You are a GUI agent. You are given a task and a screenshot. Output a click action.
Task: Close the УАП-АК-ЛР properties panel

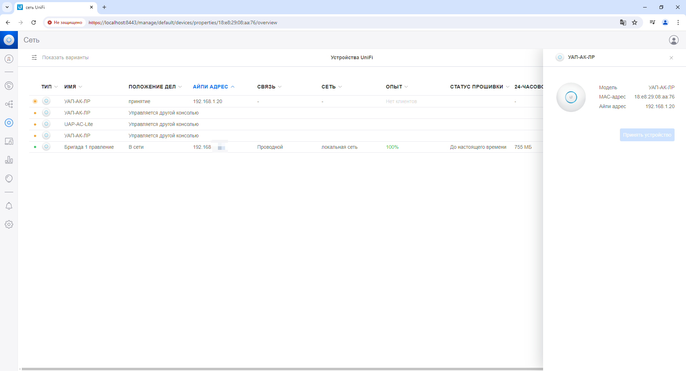click(671, 58)
